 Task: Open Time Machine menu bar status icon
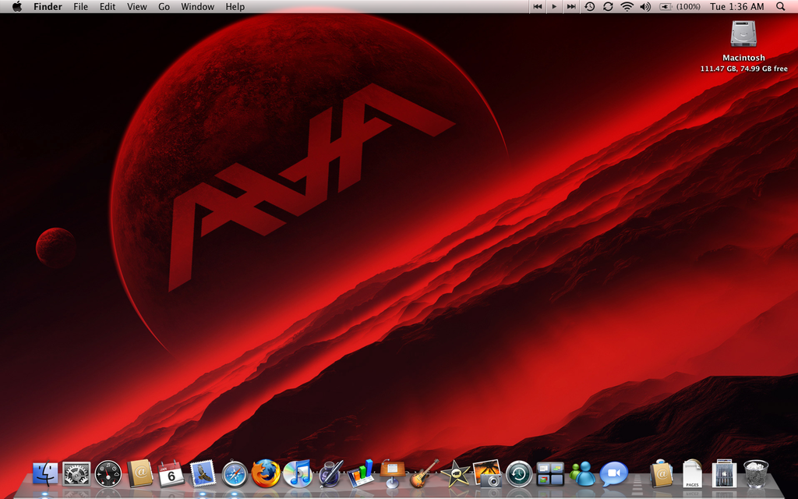(x=589, y=6)
